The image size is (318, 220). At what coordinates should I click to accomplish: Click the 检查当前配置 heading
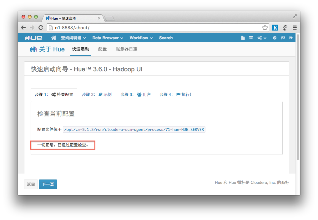coord(56,114)
